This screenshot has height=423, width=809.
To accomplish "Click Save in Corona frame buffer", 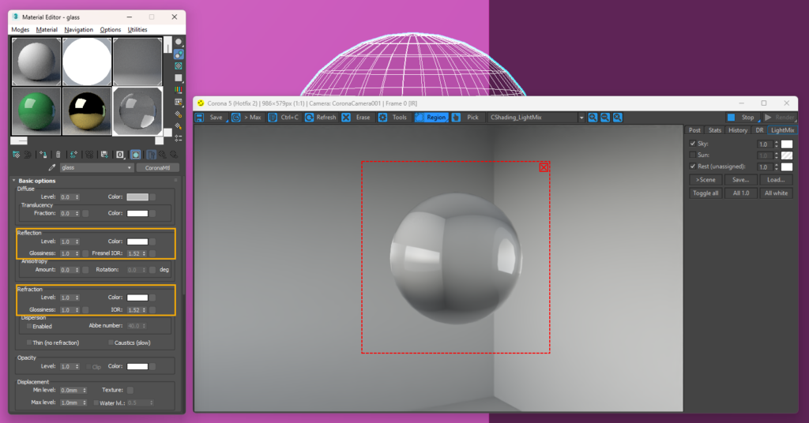I will pyautogui.click(x=210, y=118).
